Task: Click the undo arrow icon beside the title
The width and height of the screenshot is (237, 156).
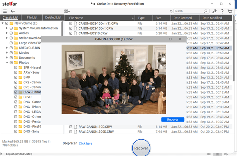Action: point(93,4)
